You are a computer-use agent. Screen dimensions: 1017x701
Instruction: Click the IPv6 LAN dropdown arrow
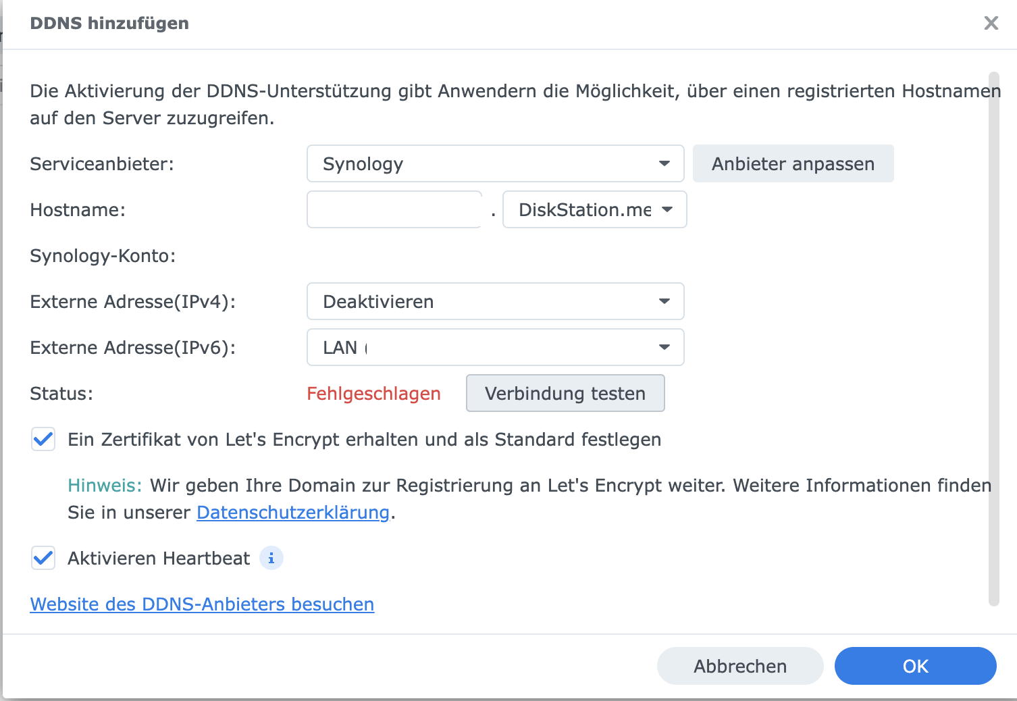[664, 348]
